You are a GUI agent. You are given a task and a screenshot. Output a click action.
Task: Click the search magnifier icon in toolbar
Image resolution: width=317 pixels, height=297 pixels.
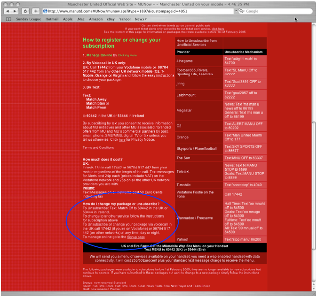coord(241,11)
